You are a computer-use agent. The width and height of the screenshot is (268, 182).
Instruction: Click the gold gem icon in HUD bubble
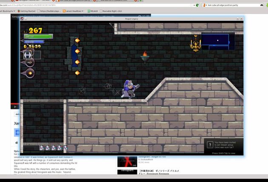[x=30, y=73]
